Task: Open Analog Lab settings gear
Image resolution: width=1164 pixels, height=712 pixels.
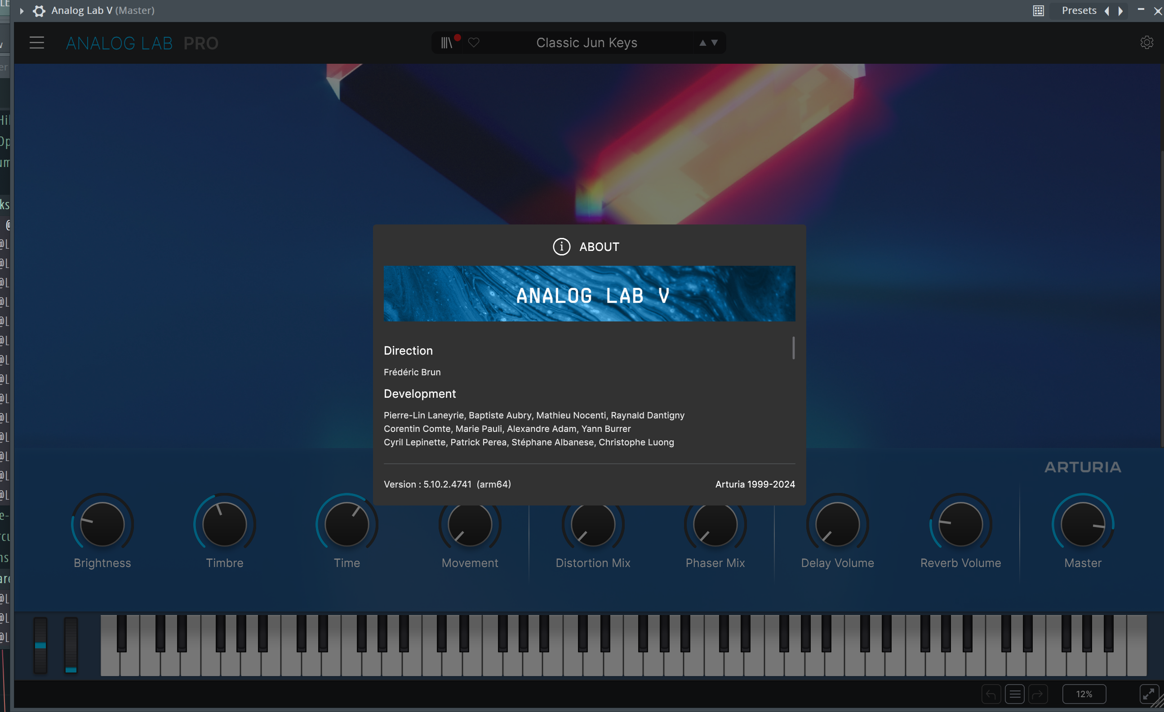Action: 1146,43
